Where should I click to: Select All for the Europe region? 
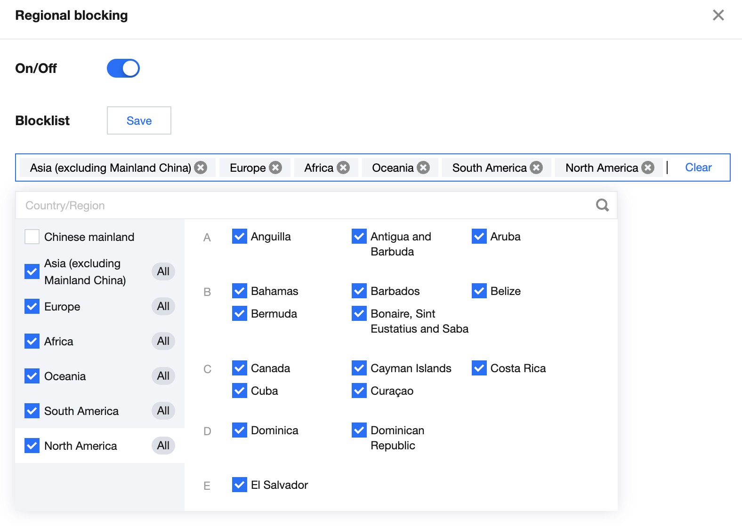[x=163, y=306]
